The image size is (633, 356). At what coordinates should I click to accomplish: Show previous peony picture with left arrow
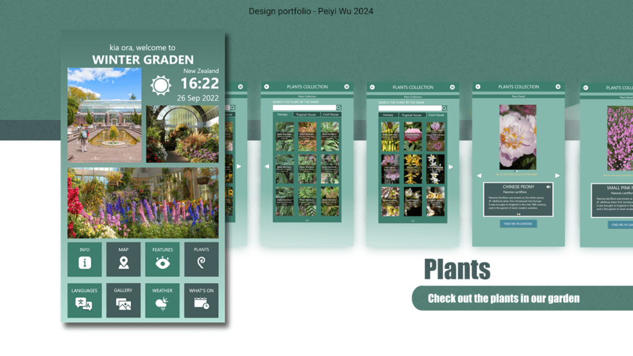coord(480,176)
